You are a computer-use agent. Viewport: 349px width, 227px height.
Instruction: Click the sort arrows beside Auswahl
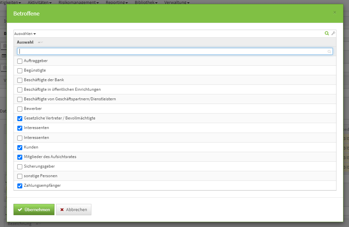[40, 42]
